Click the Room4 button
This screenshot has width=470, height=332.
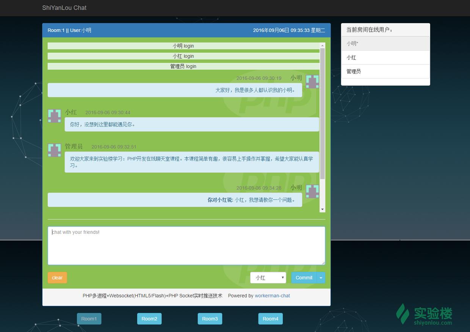coord(270,318)
